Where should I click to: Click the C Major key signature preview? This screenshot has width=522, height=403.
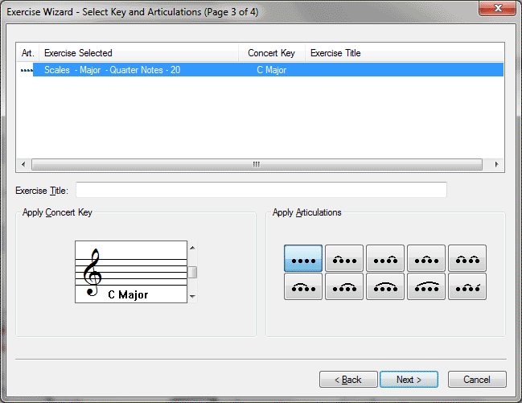131,272
